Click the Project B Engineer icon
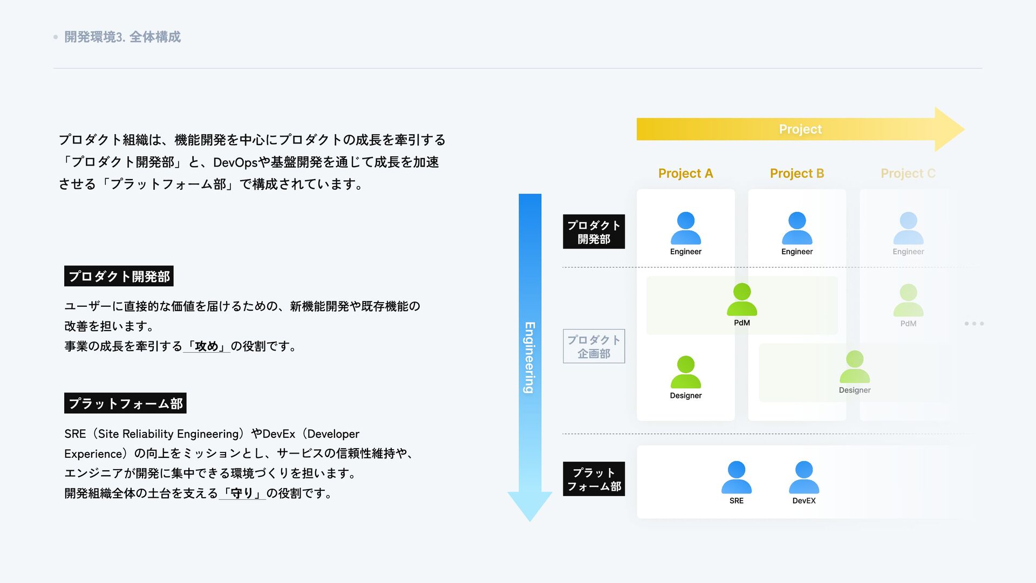This screenshot has width=1036, height=583. [x=796, y=229]
